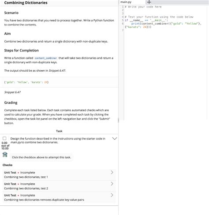Switch to the main.py tab
Screen dimensions: 209x215
pos(126,2)
